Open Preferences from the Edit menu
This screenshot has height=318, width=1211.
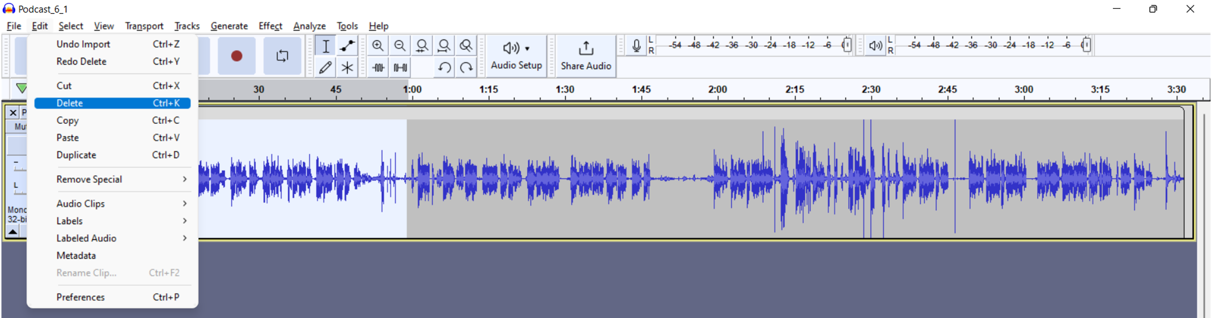coord(112,297)
